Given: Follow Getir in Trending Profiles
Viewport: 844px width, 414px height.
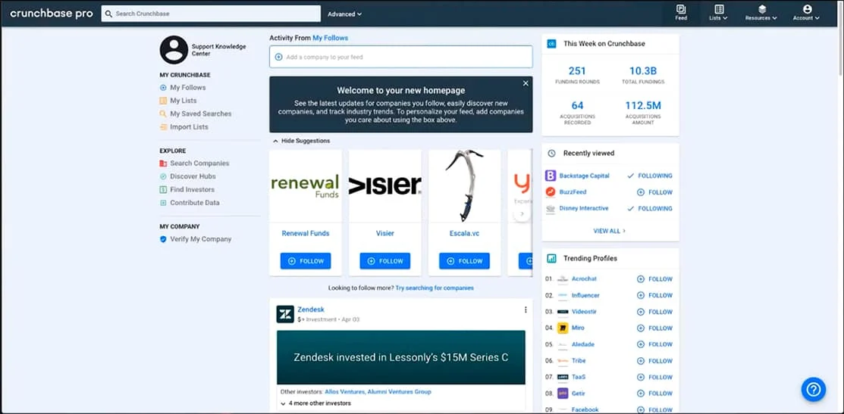Looking at the screenshot, I should 654,394.
